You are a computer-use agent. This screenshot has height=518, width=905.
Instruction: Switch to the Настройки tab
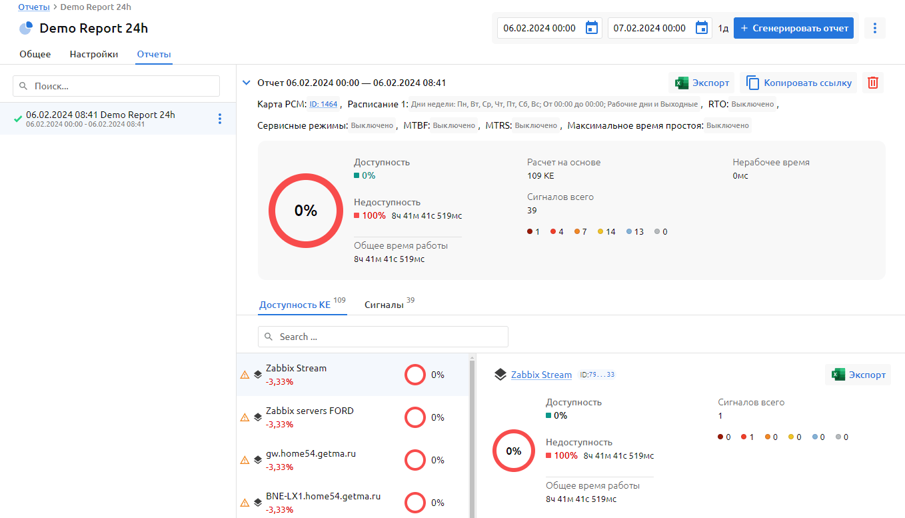point(94,54)
